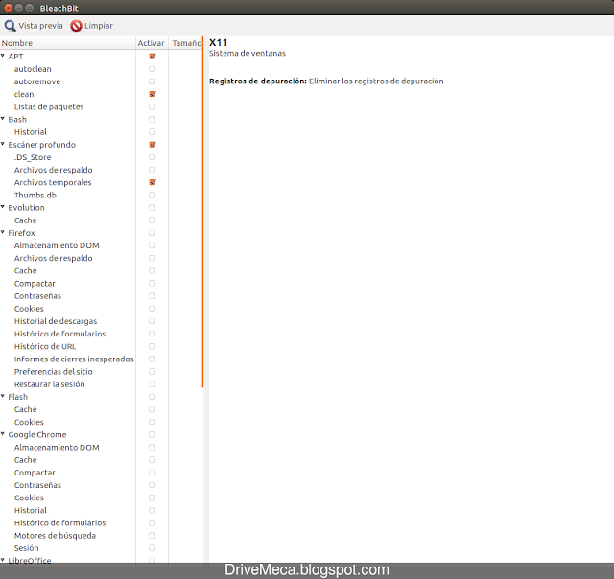Enable the Listas de paquetes checkbox
Image resolution: width=614 pixels, height=579 pixels.
pos(153,106)
